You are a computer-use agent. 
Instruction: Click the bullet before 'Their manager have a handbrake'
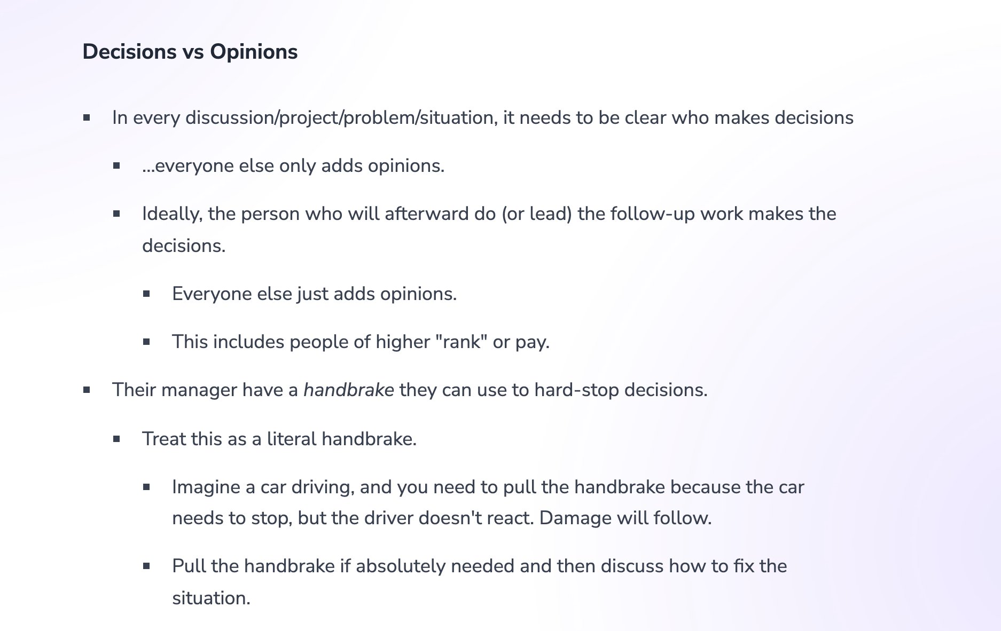tap(87, 390)
